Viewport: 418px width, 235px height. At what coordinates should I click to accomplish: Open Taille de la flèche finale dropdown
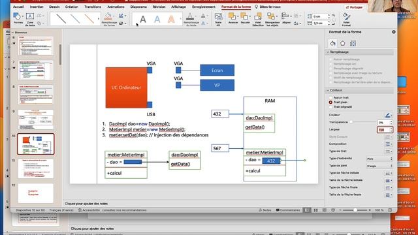[389, 195]
